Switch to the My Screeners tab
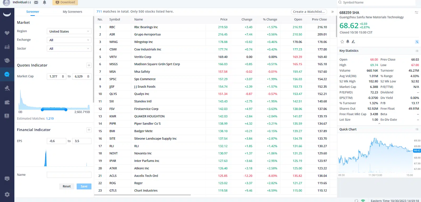This screenshot has height=202, width=421. 72,12
